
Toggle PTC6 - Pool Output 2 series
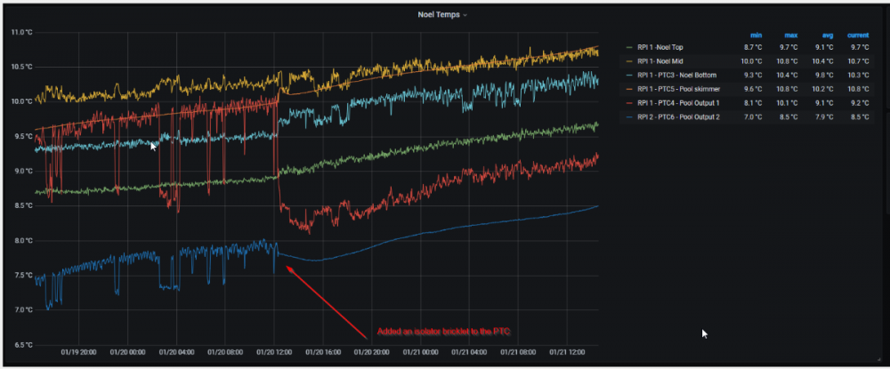click(678, 117)
